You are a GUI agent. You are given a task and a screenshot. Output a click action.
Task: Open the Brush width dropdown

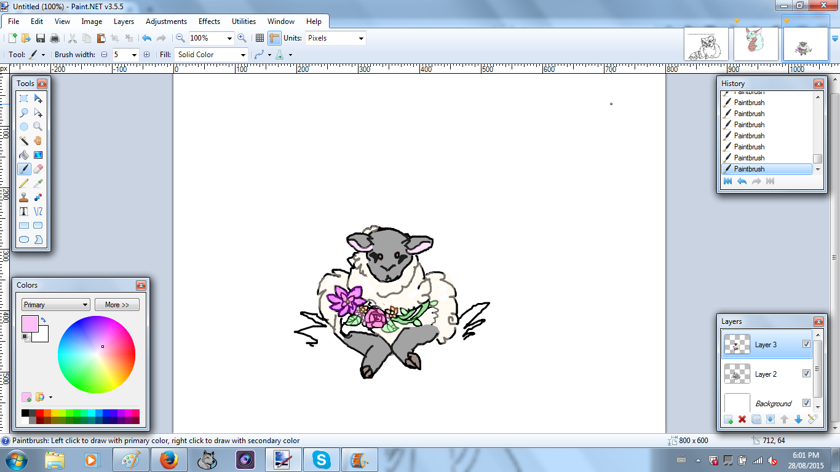pos(135,55)
